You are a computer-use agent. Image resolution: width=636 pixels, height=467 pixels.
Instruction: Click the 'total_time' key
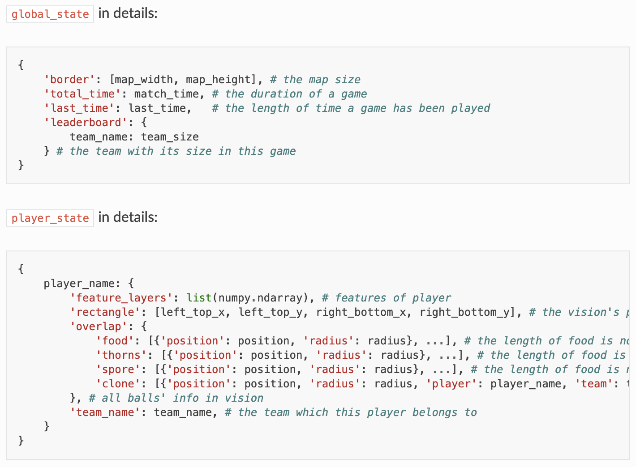[79, 94]
